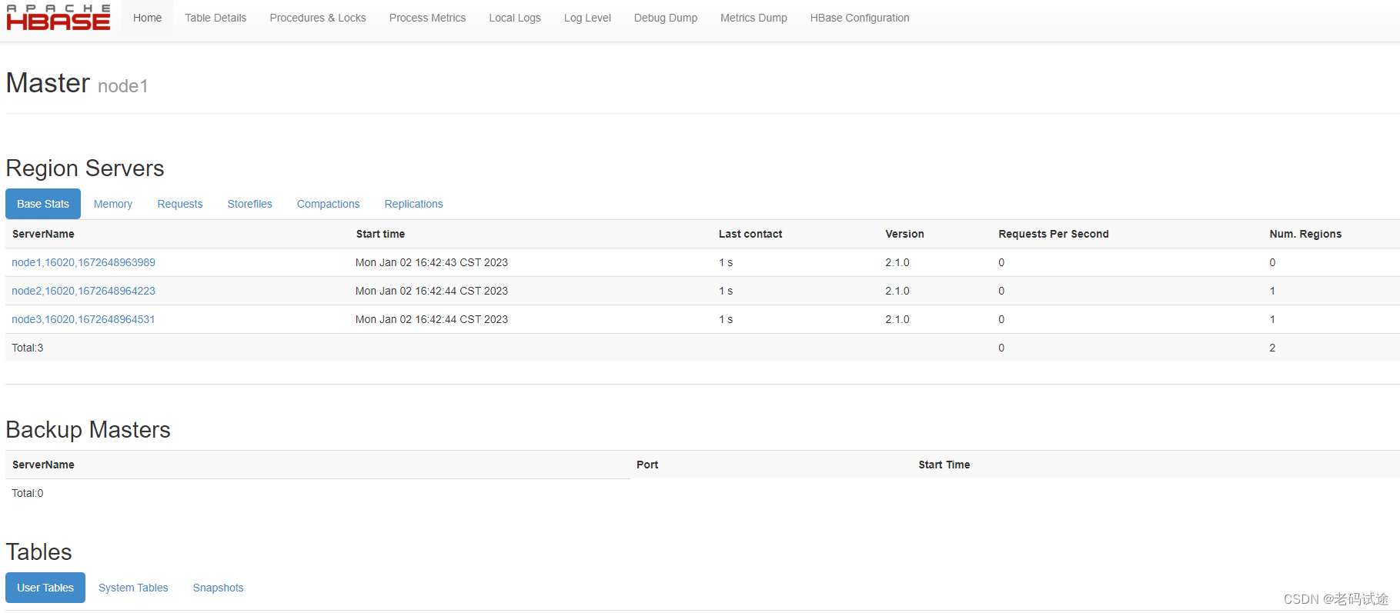
Task: Open the Replications tab
Action: point(414,204)
